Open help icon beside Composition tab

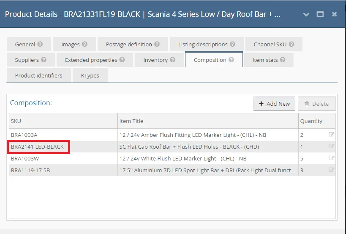pyautogui.click(x=231, y=60)
